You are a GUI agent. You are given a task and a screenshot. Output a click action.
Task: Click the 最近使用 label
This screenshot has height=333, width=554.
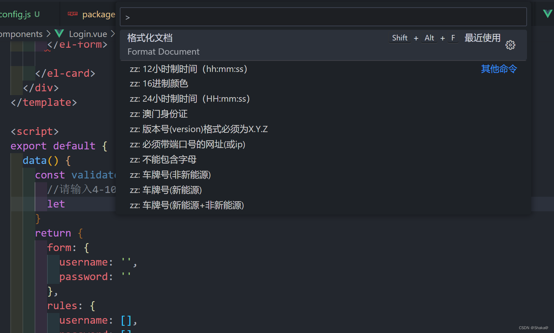[482, 38]
